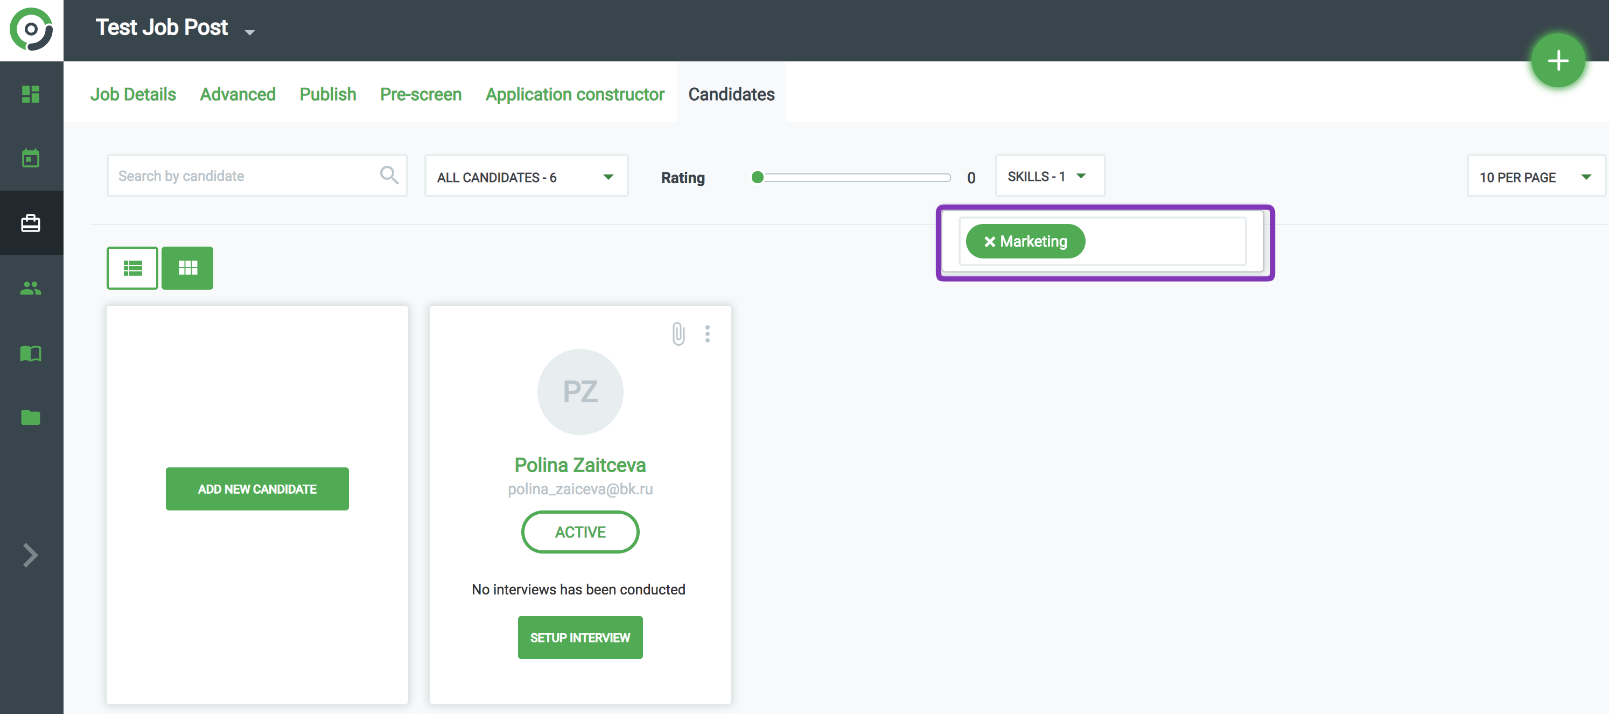Expand the sidebar with chevron arrow

point(31,555)
